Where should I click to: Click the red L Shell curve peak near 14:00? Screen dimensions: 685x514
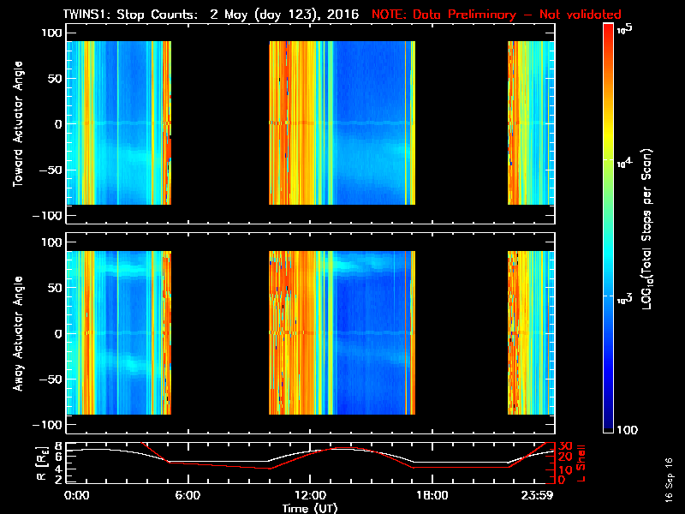345,447
